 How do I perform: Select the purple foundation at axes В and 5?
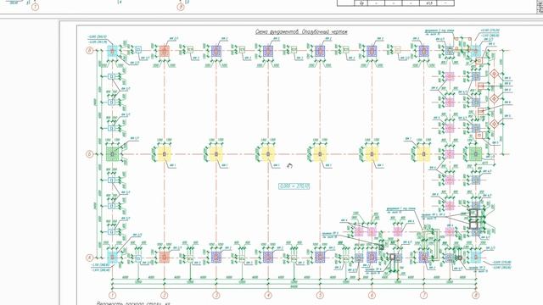coord(320,51)
